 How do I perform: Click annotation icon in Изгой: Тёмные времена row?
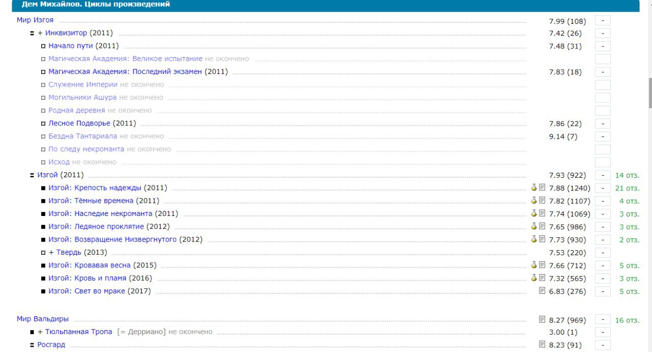tap(542, 200)
